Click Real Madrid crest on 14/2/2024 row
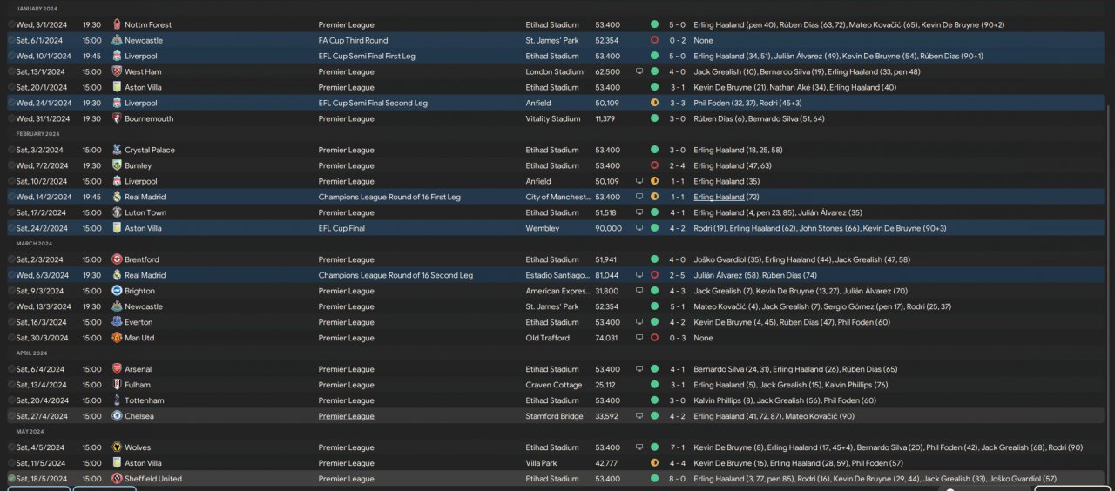Image resolution: width=1115 pixels, height=491 pixels. (x=117, y=197)
